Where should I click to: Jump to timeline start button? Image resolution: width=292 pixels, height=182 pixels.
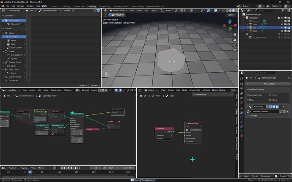click(62, 168)
